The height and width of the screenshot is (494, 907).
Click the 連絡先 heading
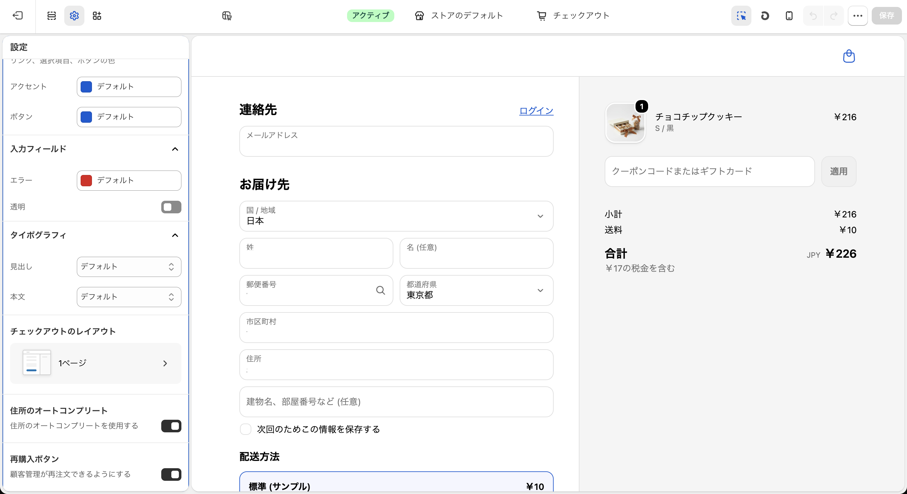tap(258, 110)
